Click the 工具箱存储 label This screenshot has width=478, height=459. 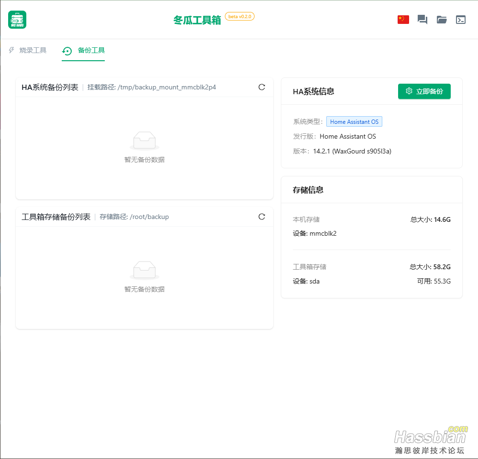coord(310,267)
